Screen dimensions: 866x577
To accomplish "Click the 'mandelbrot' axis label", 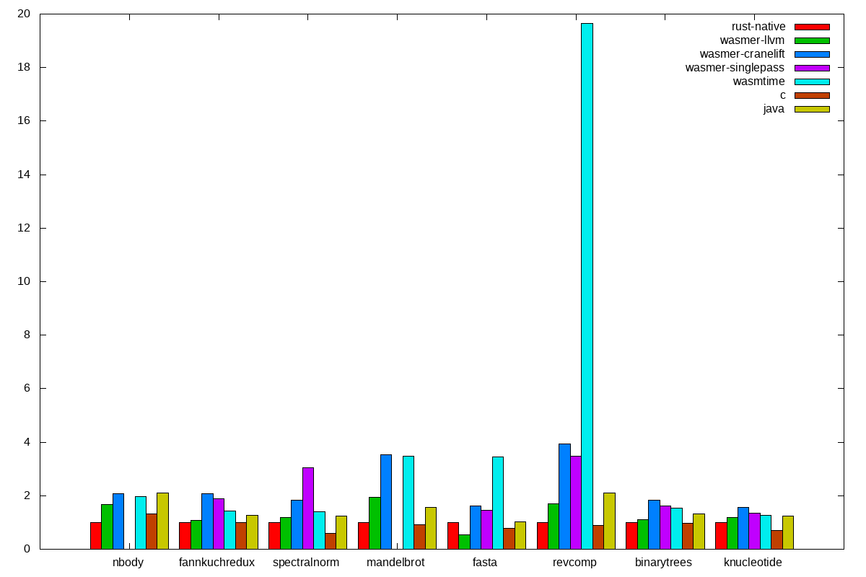I will pyautogui.click(x=396, y=563).
